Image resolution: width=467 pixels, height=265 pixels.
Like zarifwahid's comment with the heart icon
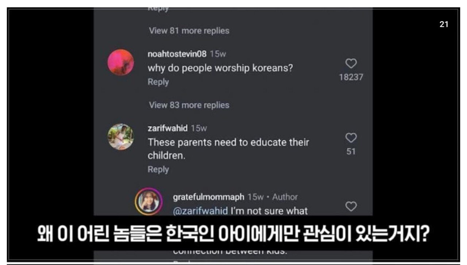coord(351,138)
